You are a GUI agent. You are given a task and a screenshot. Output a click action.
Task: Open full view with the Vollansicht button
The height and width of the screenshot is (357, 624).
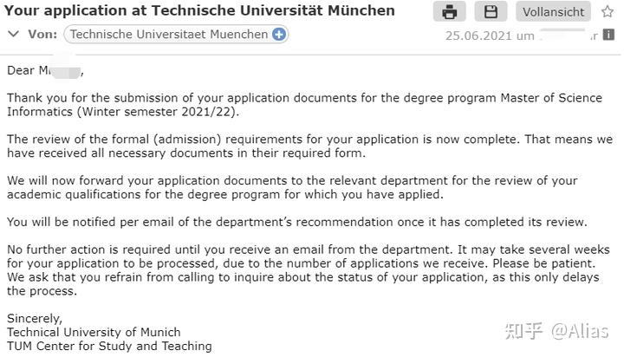coord(553,11)
